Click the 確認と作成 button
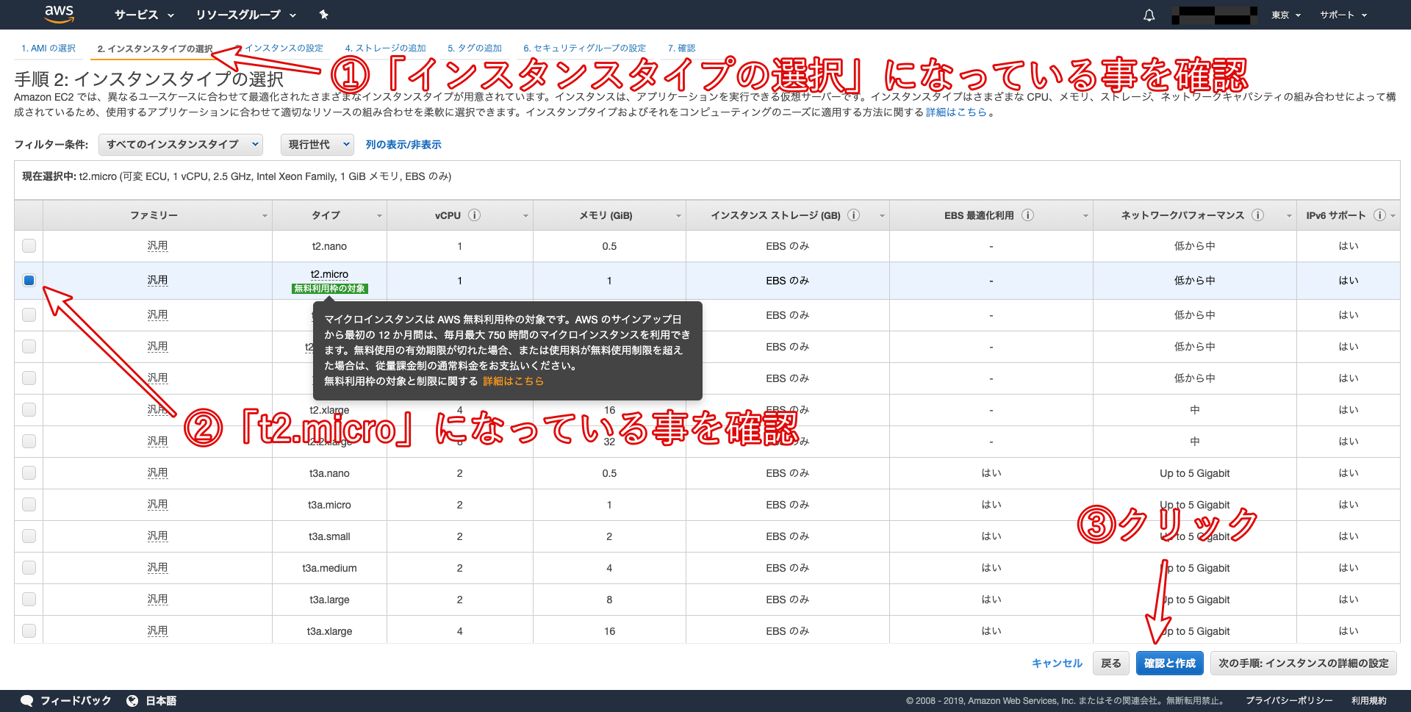This screenshot has width=1411, height=712. tap(1169, 663)
